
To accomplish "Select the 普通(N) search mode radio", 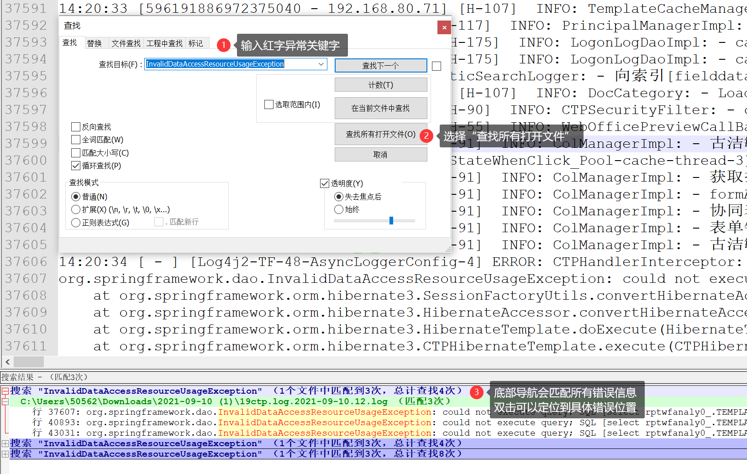I will point(76,197).
